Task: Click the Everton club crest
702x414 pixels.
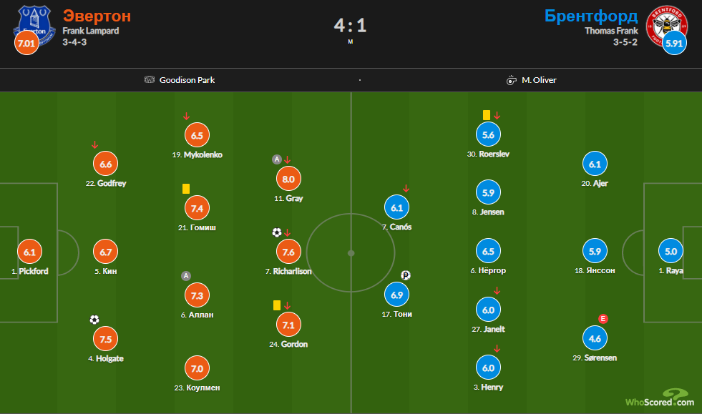Action: [x=33, y=24]
